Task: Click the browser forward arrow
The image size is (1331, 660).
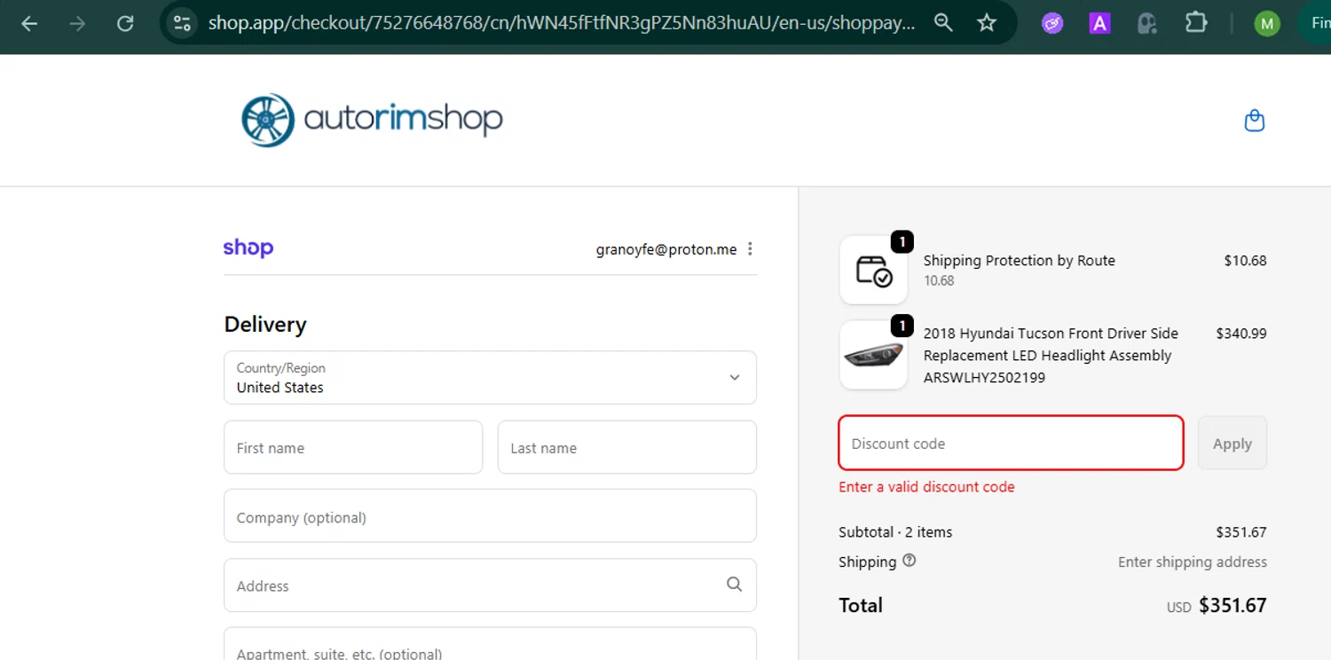Action: pos(77,23)
